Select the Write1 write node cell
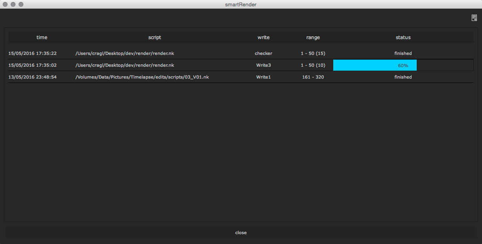The height and width of the screenshot is (244, 482). pyautogui.click(x=264, y=77)
